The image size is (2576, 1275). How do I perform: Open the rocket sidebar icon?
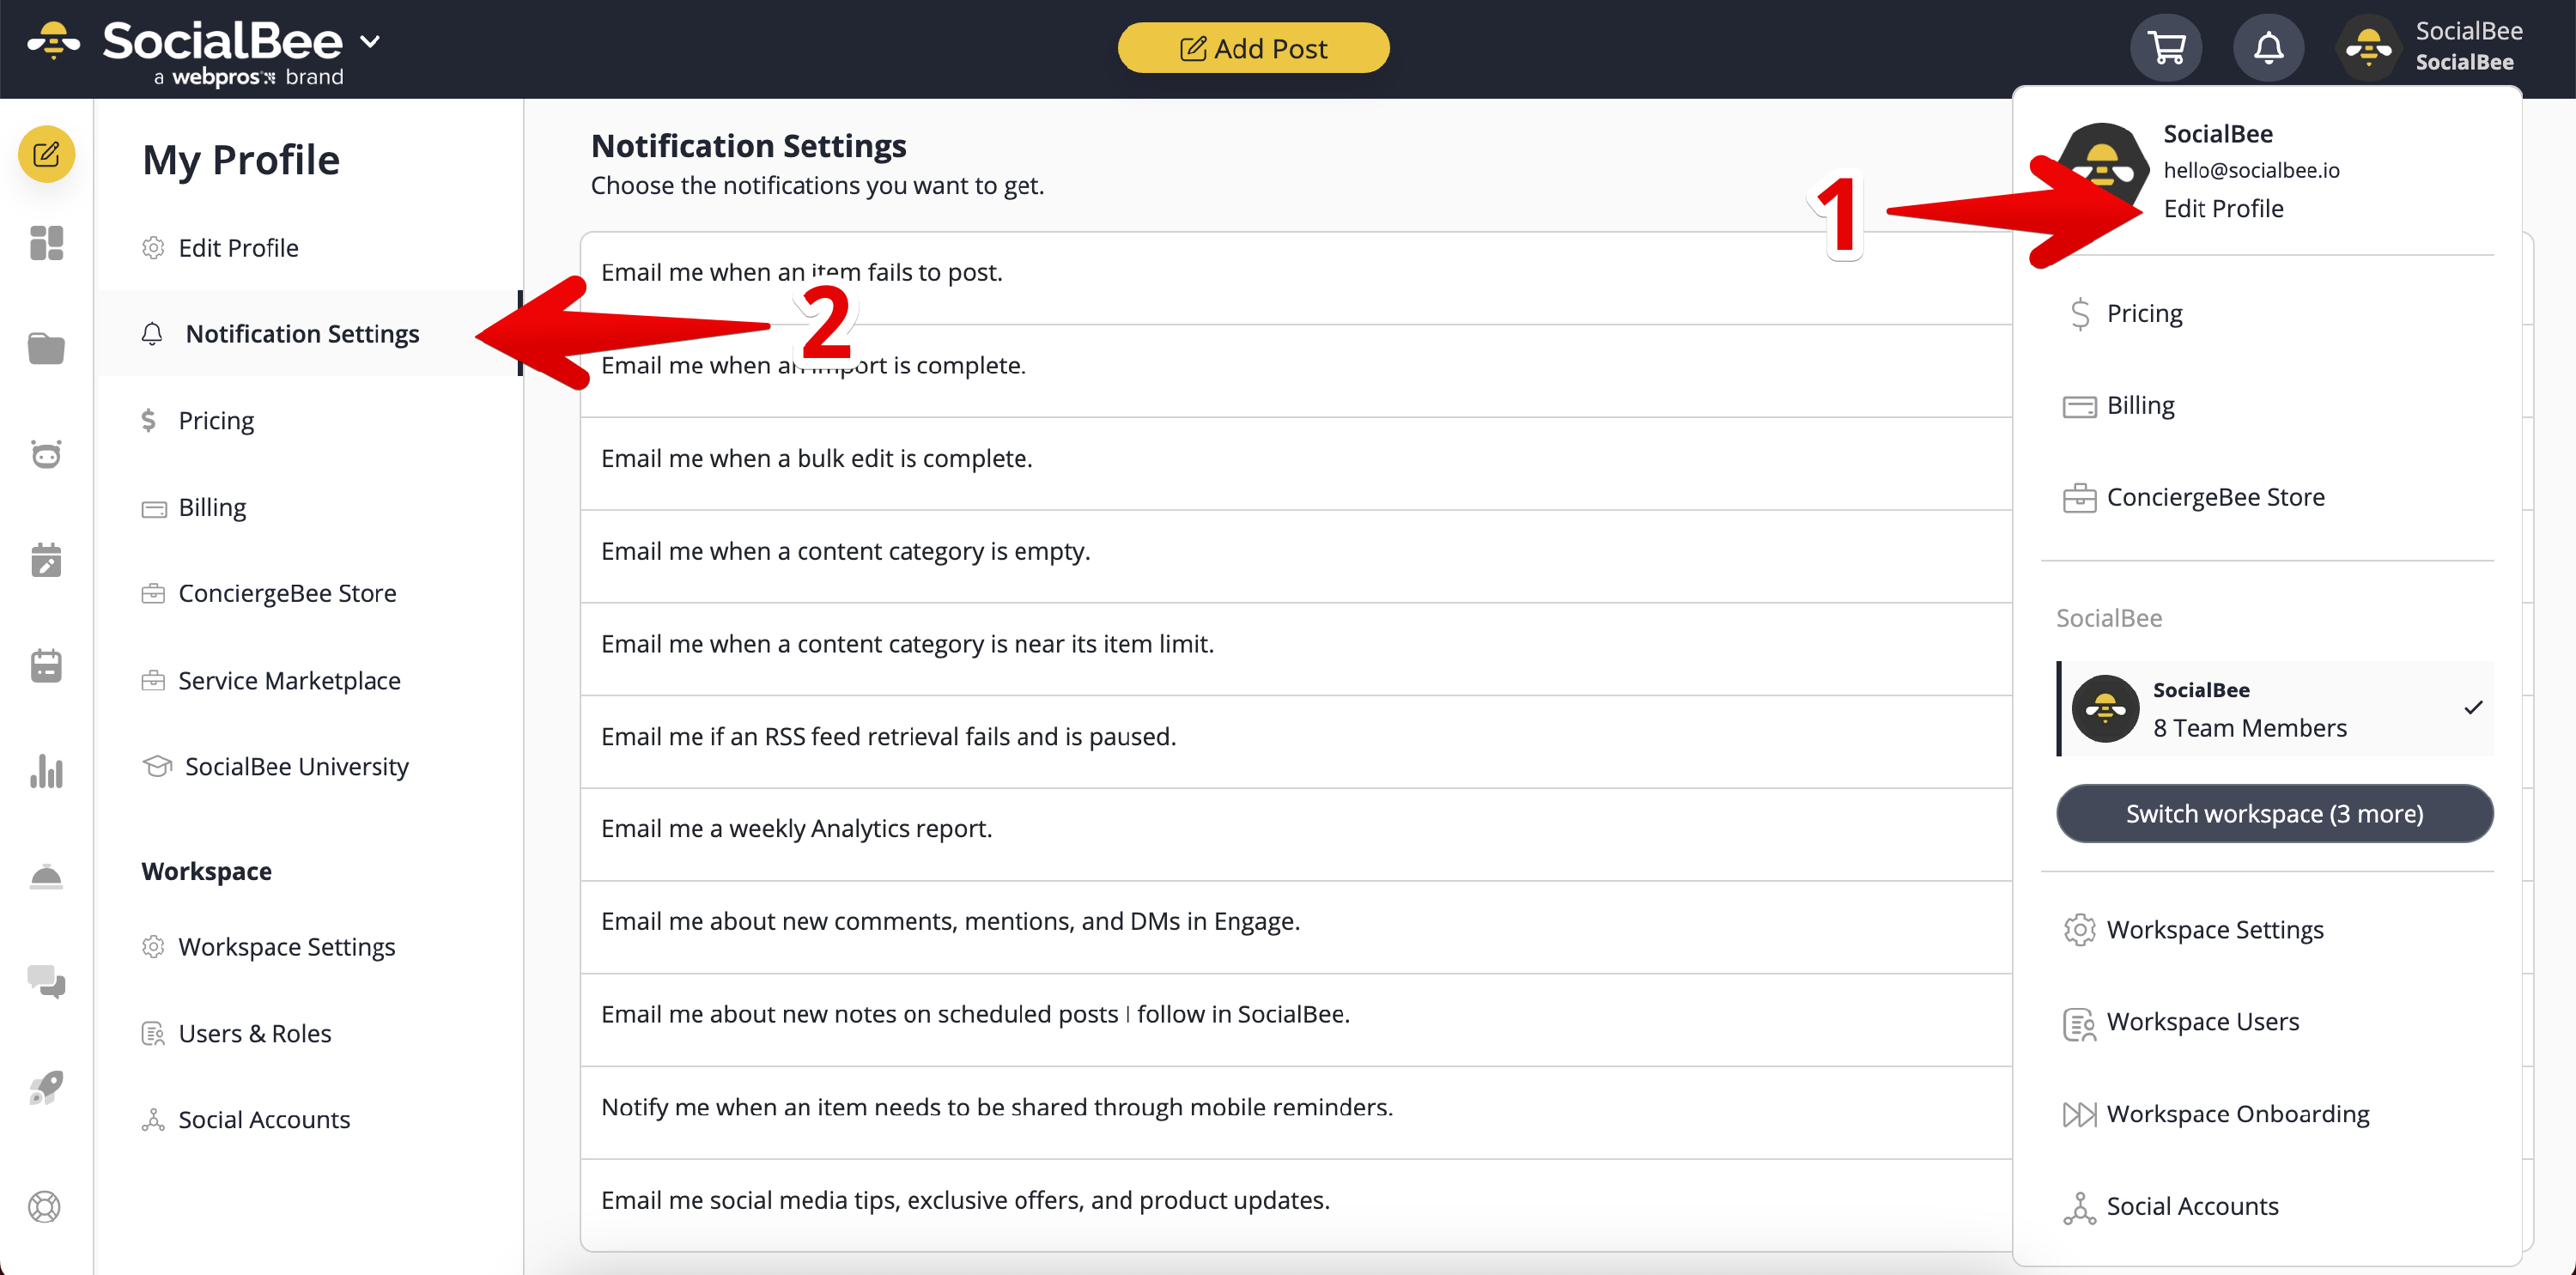tap(46, 1088)
